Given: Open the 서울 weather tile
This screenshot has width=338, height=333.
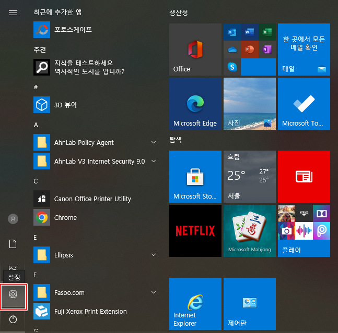Looking at the screenshot, I should point(250,177).
